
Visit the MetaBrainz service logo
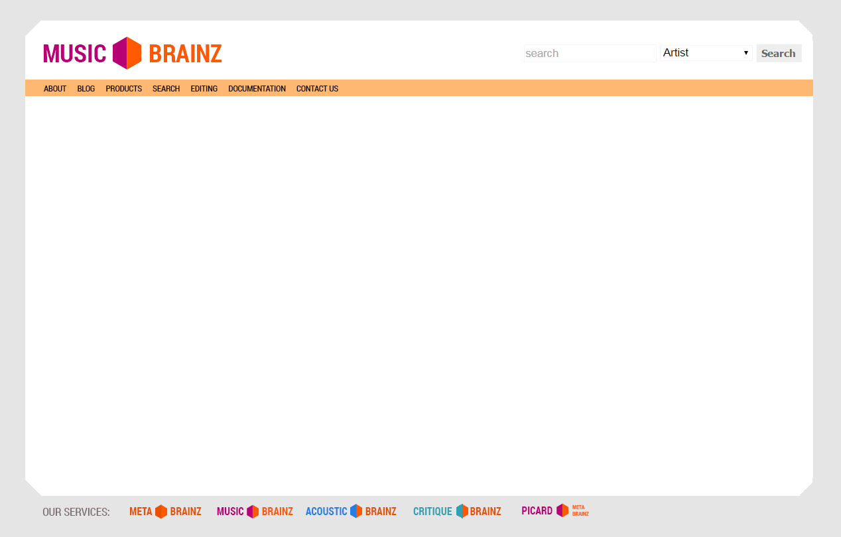click(165, 511)
